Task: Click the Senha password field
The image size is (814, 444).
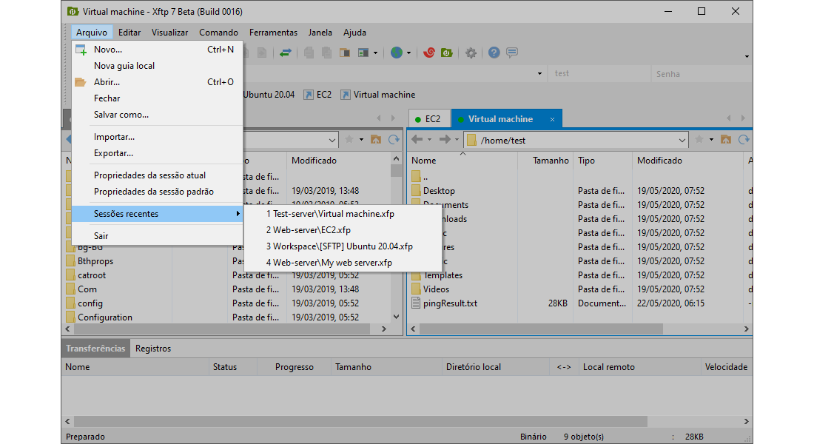Action: pyautogui.click(x=702, y=74)
